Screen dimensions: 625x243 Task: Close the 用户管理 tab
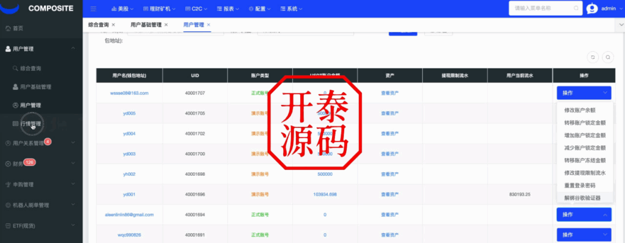209,25
